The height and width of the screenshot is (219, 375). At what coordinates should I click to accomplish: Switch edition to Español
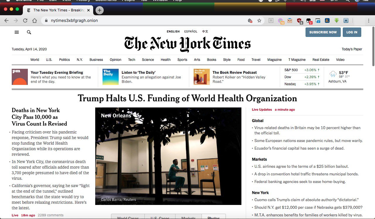(x=191, y=32)
